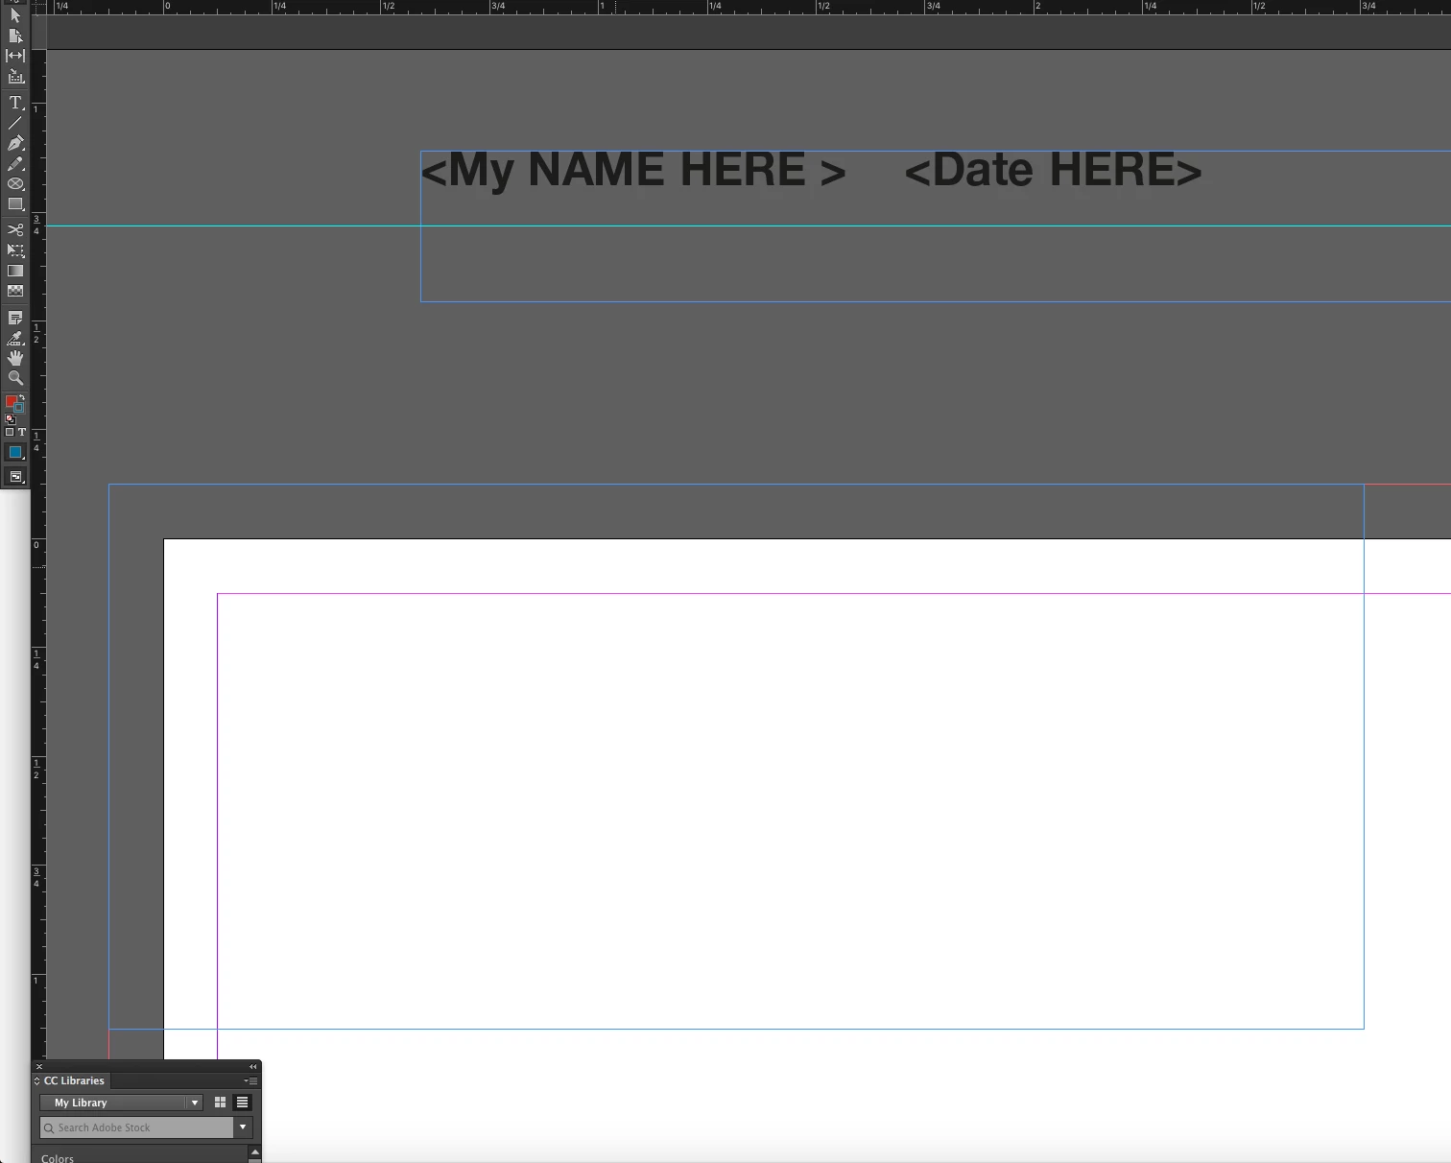Click the CC Libraries scroll up arrow
1451x1163 pixels.
point(255,1151)
